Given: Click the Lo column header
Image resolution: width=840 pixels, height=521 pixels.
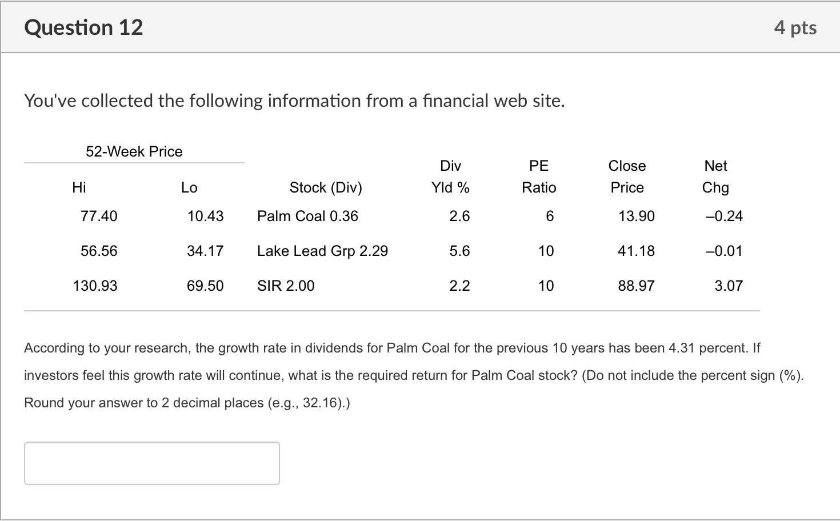Looking at the screenshot, I should 189,187.
